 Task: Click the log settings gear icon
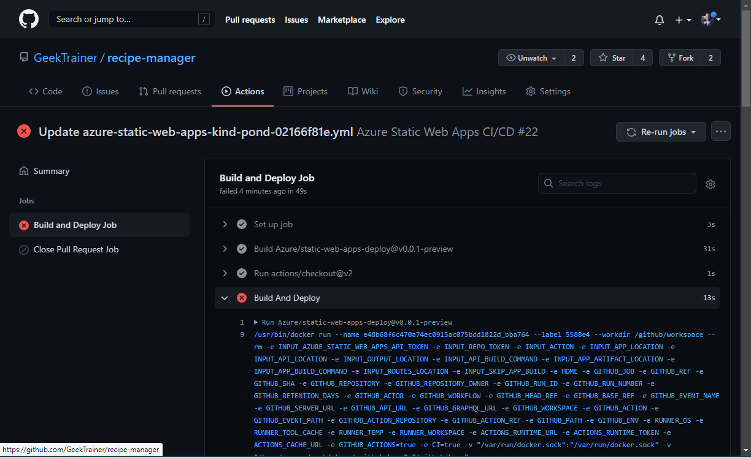(x=711, y=184)
